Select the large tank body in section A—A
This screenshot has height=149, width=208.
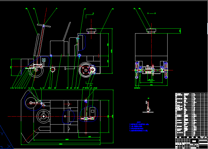click(151, 46)
